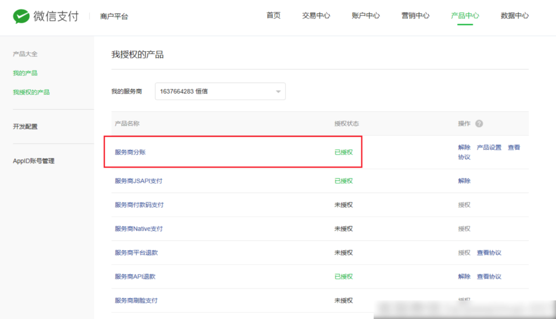Screen dimensions: 556x319
Task: Open the 我的服务商 dropdown selector
Action: click(x=220, y=91)
